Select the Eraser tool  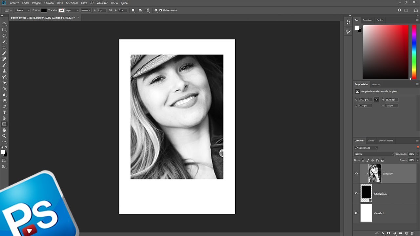4,83
